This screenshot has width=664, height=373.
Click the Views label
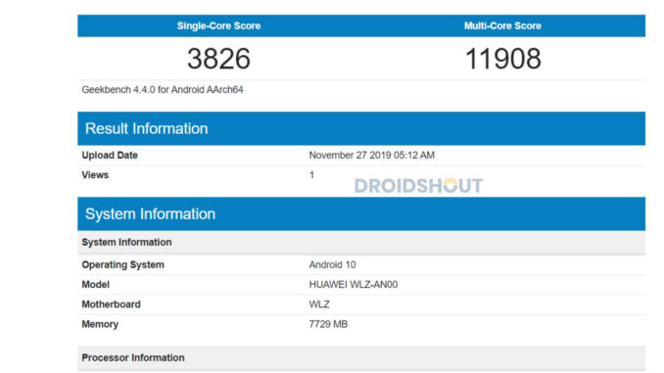[95, 175]
